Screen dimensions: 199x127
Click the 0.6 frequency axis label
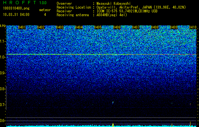point(2,121)
